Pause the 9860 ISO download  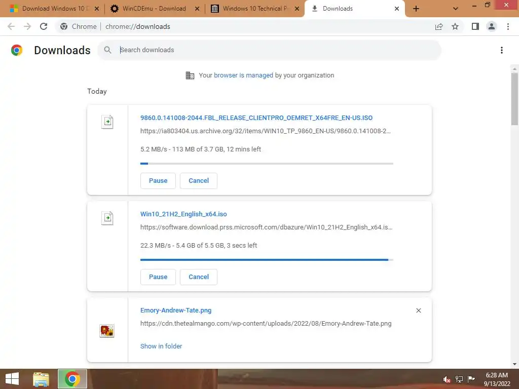tap(158, 181)
